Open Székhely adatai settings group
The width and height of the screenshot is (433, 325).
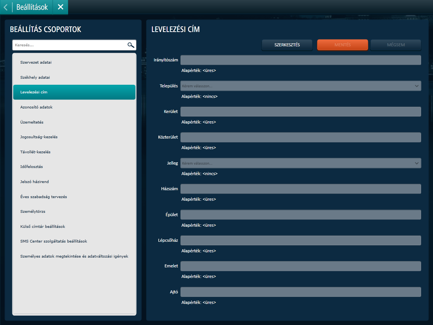pos(74,77)
